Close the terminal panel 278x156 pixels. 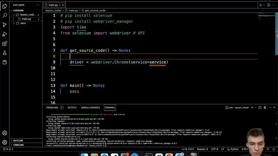click(x=274, y=107)
